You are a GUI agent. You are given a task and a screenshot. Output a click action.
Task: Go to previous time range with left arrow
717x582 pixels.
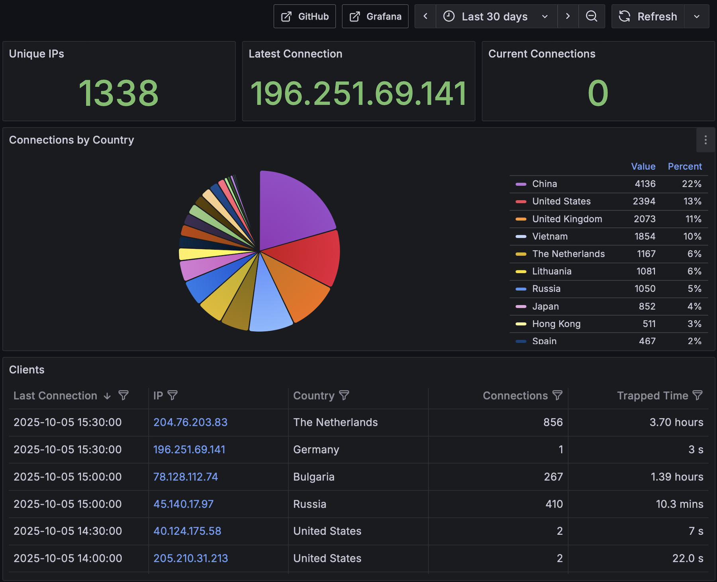click(425, 16)
